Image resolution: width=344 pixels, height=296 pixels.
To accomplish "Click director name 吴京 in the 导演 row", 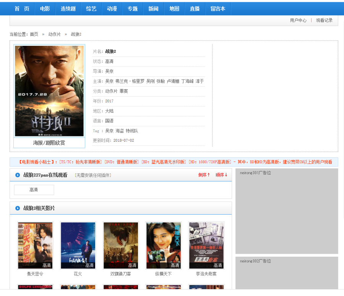I will (x=109, y=71).
